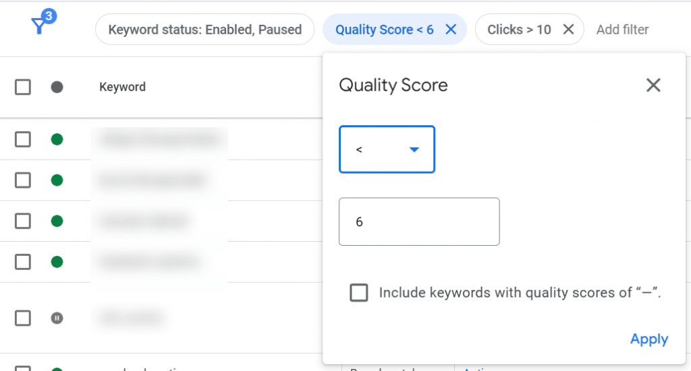The image size is (691, 371).
Task: Click the paused status icon in keyword row
Action: point(57,318)
